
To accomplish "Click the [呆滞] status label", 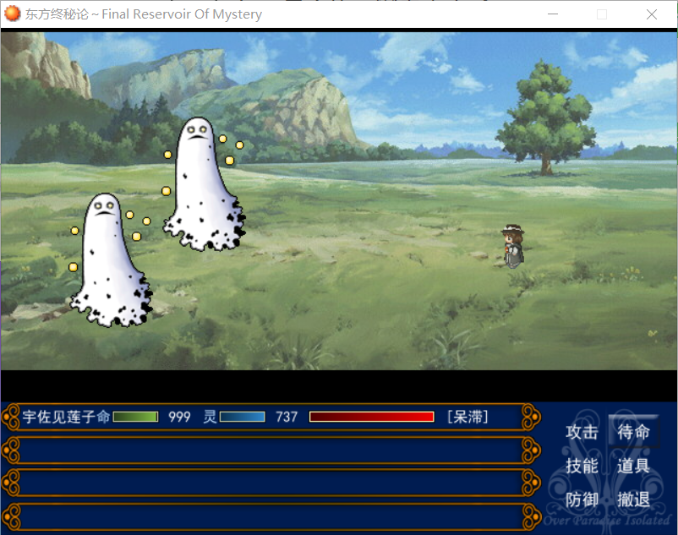I will 467,417.
